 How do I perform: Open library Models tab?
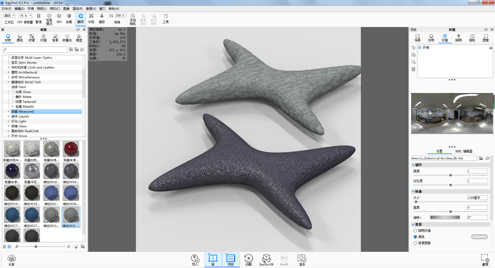pyautogui.click(x=79, y=38)
